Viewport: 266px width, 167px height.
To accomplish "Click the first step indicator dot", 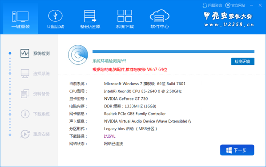I will click(x=10, y=53).
